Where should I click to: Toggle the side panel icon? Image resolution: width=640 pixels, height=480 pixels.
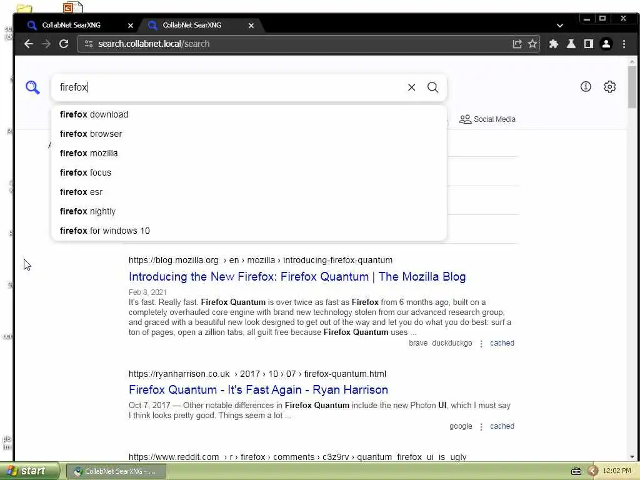(589, 44)
